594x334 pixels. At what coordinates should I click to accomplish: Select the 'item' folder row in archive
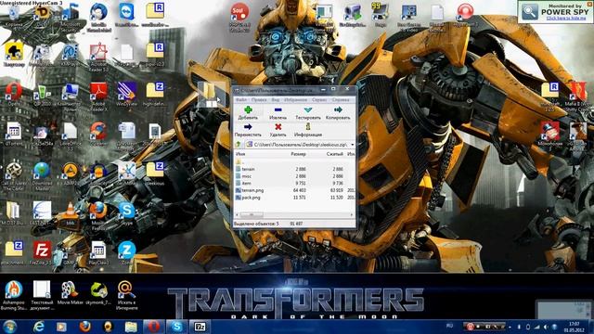[x=294, y=184]
